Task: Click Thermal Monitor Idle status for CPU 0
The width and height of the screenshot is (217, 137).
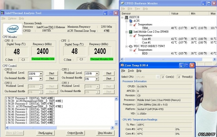Action: [43, 59]
